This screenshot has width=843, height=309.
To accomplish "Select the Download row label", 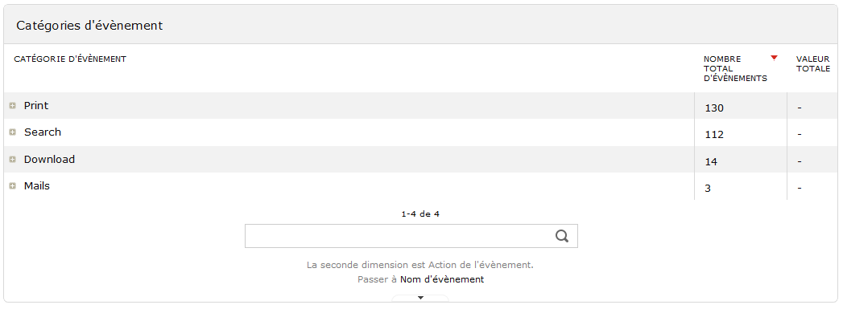I will tap(49, 160).
